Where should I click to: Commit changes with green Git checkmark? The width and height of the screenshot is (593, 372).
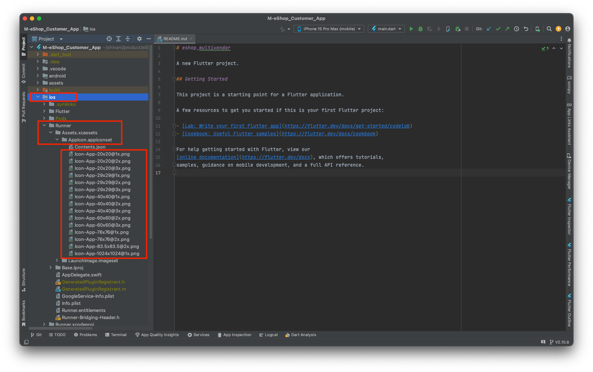pos(498,29)
